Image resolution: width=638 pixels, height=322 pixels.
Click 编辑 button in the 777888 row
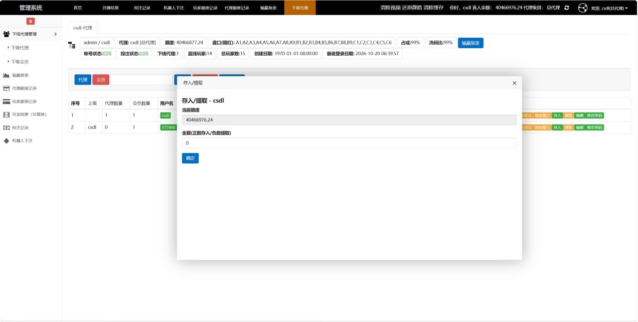point(579,127)
